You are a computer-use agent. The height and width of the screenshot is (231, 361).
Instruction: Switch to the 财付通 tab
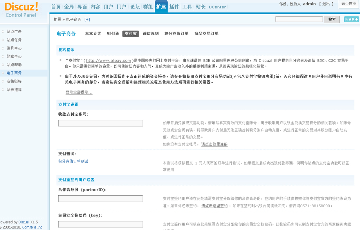tap(113, 34)
